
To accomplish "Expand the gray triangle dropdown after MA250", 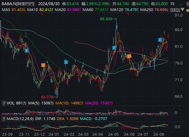I will coord(182,9).
